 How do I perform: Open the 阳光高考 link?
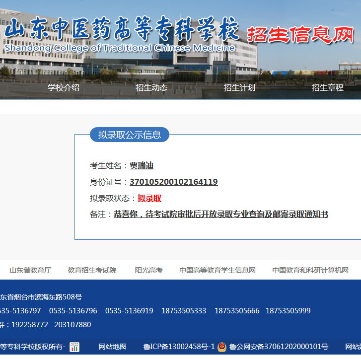coord(149,270)
